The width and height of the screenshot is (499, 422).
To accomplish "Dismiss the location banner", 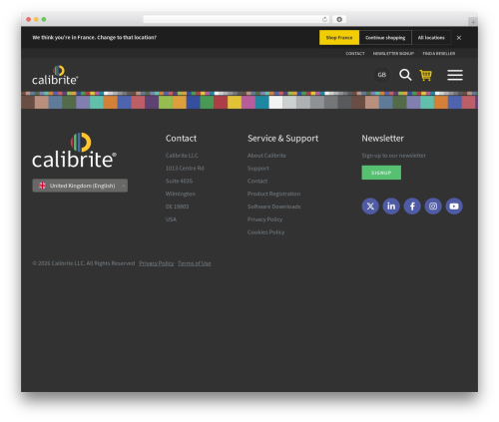I will [459, 38].
